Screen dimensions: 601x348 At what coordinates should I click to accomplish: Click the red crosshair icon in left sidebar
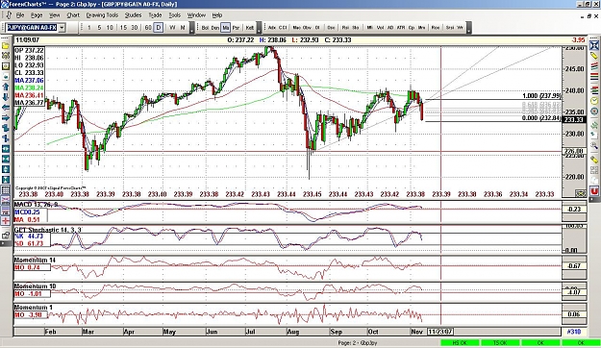[x=6, y=221]
